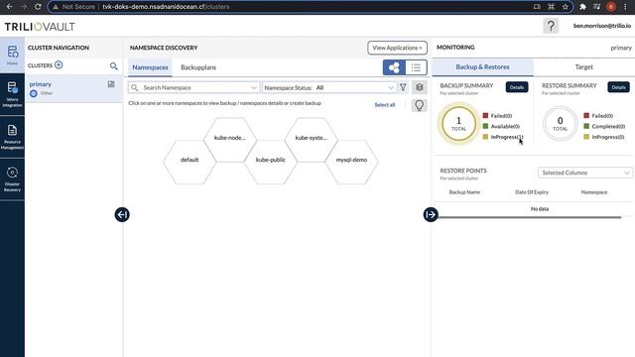Collapse monitoring panel with right arrow
This screenshot has width=635, height=357.
pyautogui.click(x=431, y=214)
